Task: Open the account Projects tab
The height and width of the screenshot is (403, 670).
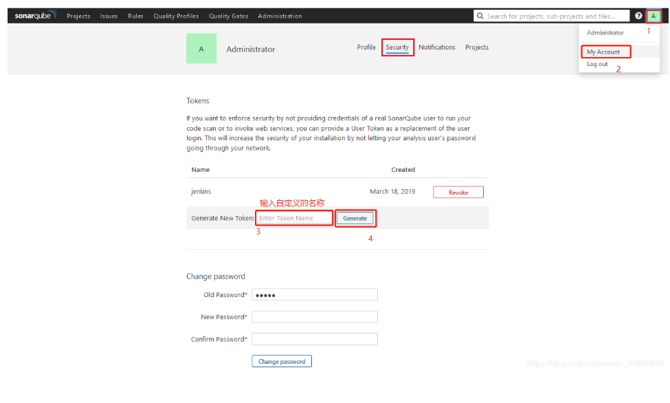Action: point(477,47)
